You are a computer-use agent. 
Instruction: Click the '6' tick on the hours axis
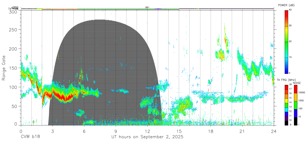[x=84, y=131]
